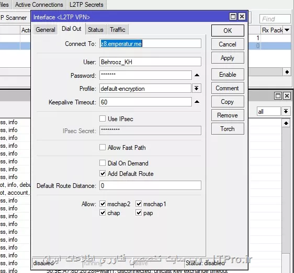Uncheck the pap authentication option

139,212
